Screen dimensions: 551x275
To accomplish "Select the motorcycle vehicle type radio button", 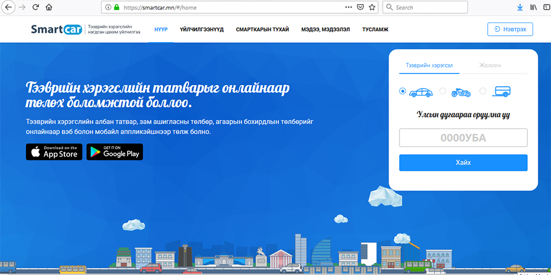I will 443,91.
